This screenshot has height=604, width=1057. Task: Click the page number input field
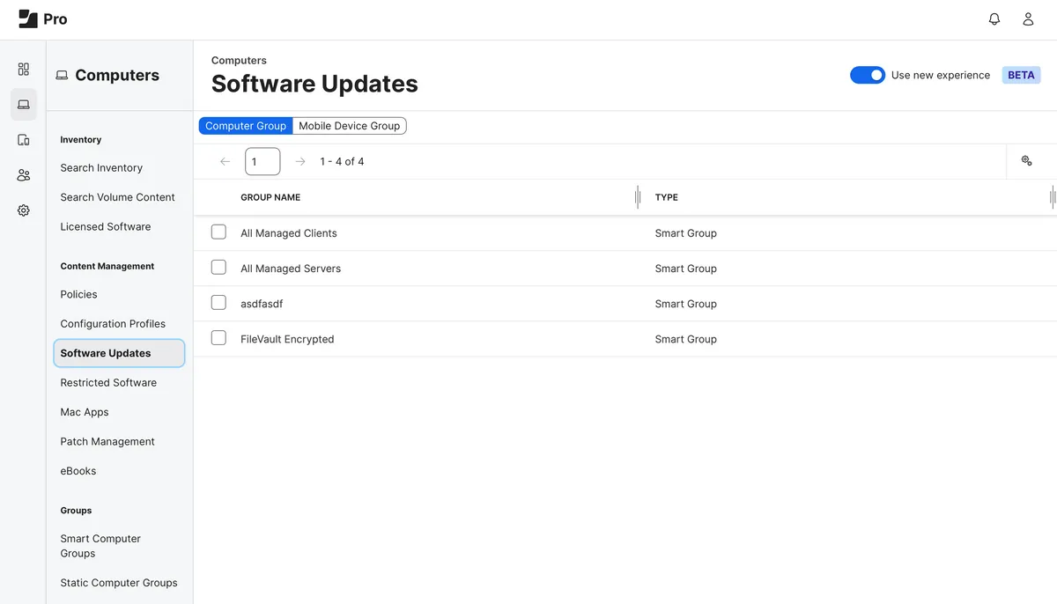coord(262,162)
